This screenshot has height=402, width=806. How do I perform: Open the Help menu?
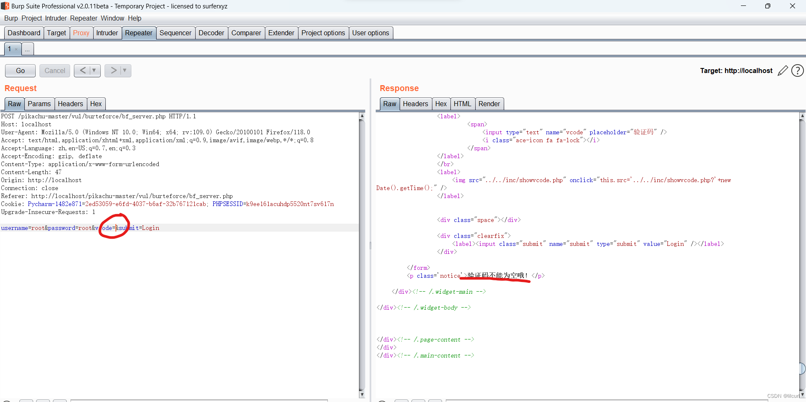point(135,18)
